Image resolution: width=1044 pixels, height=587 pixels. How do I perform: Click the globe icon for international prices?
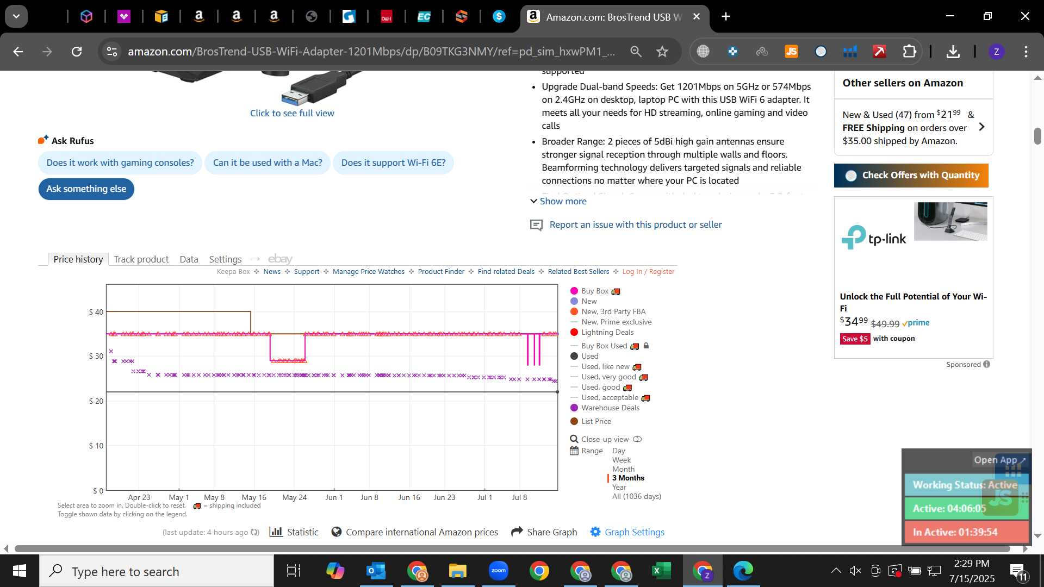tap(337, 532)
